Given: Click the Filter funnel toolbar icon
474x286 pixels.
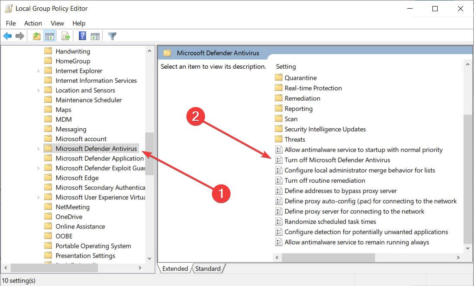Looking at the screenshot, I should pos(112,36).
